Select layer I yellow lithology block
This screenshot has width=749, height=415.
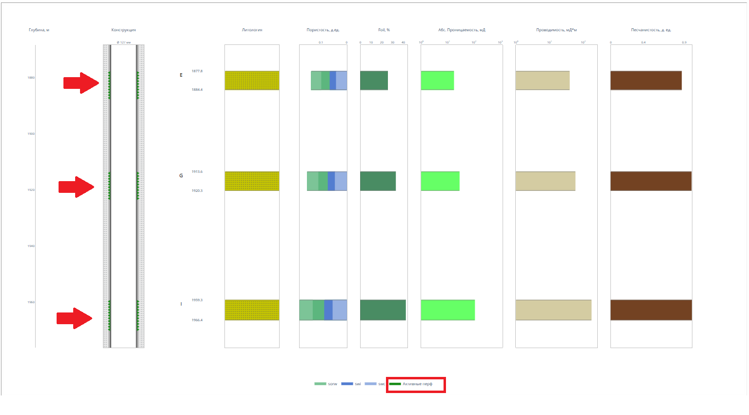point(252,310)
